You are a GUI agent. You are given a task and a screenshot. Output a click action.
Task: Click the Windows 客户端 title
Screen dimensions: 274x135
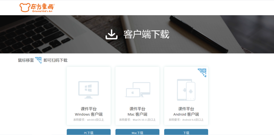[89, 114]
